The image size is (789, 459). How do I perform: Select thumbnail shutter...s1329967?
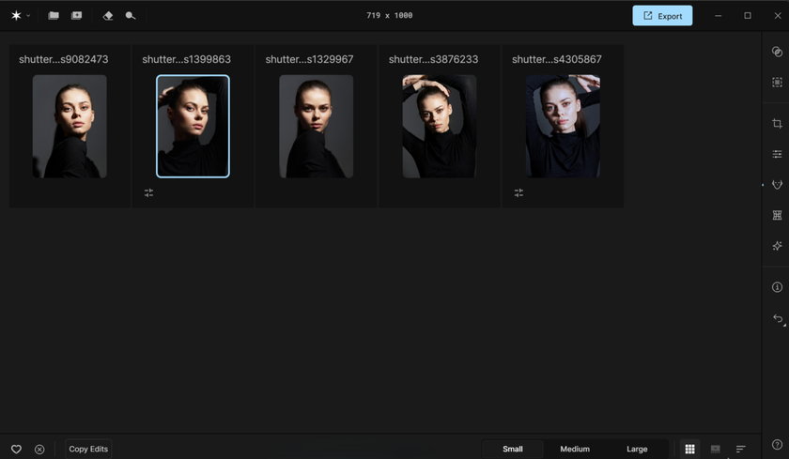pyautogui.click(x=316, y=126)
